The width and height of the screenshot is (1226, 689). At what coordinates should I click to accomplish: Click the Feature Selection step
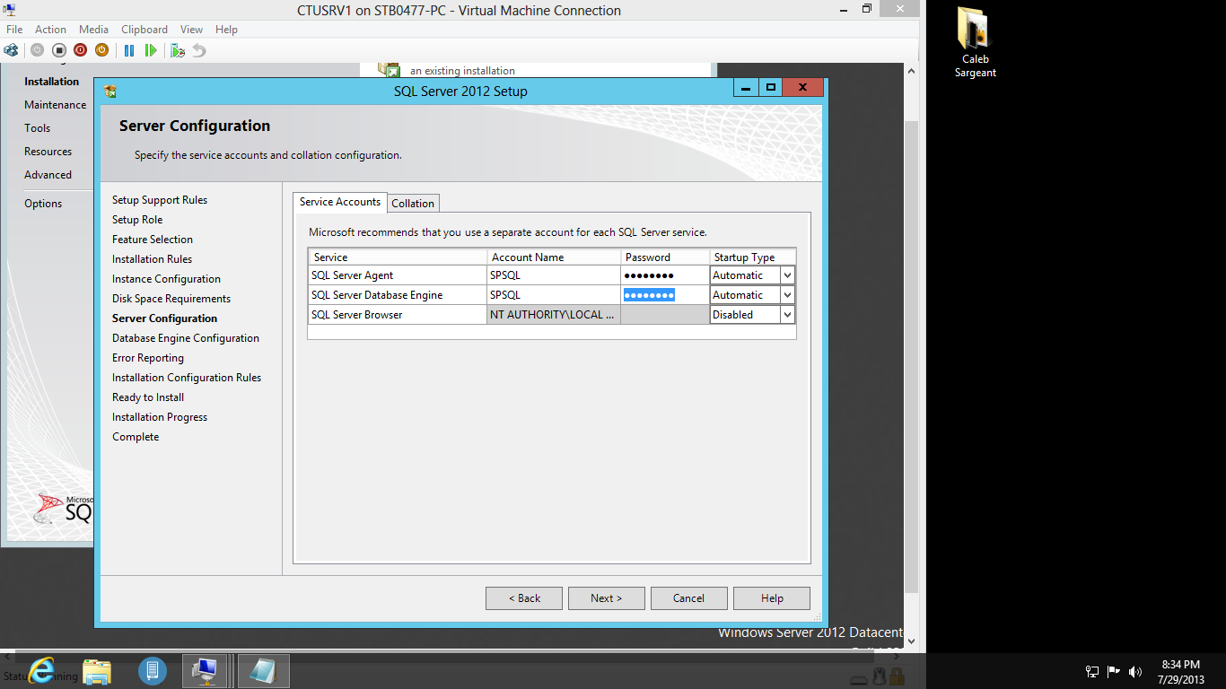click(153, 240)
